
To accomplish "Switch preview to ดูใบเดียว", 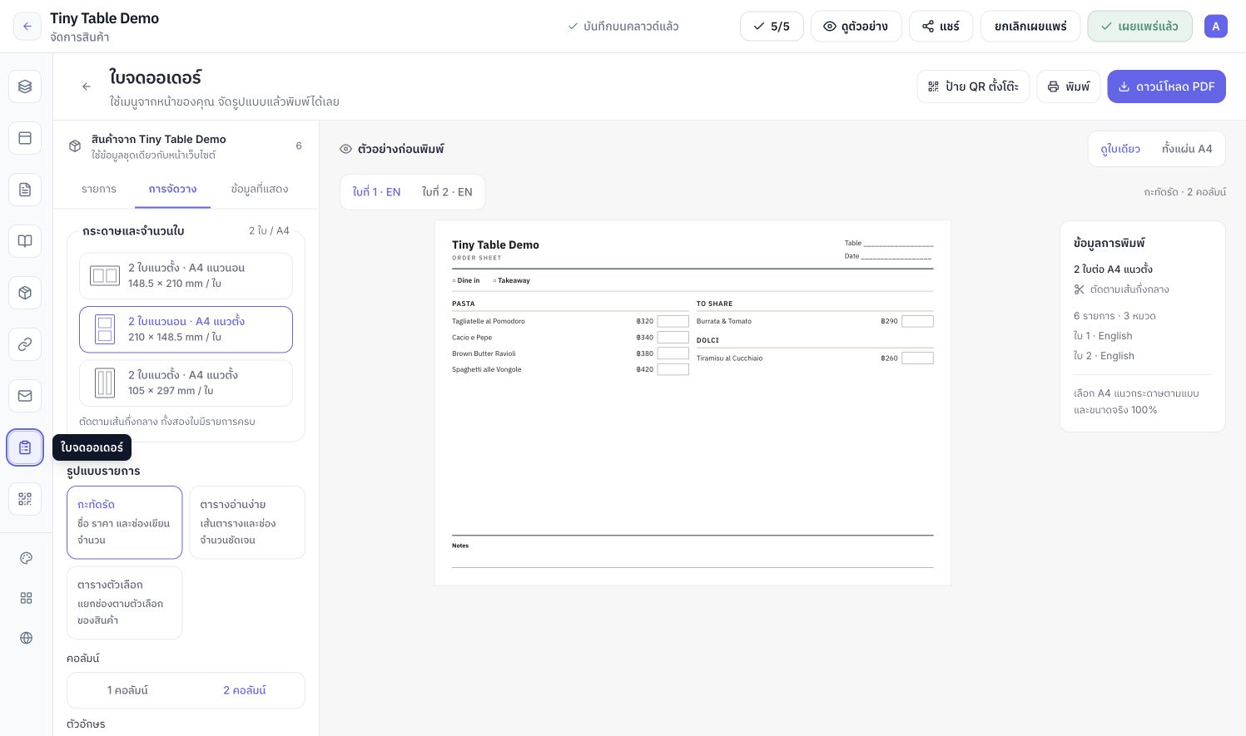I will tap(1120, 149).
